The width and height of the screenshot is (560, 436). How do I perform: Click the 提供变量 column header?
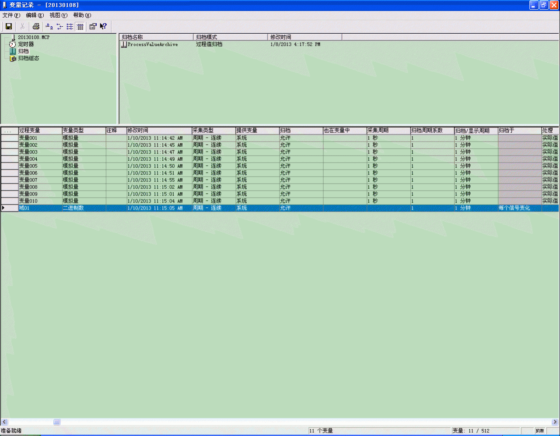[x=258, y=130]
